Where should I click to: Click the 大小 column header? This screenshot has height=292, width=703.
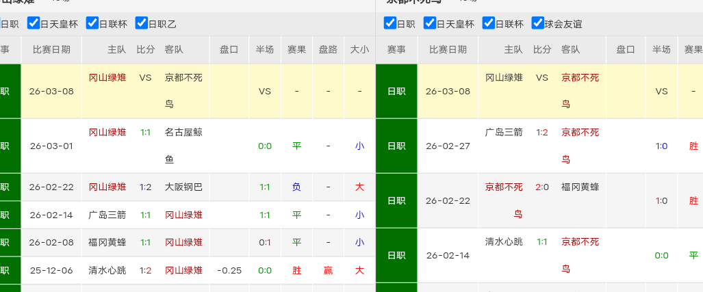pos(359,49)
